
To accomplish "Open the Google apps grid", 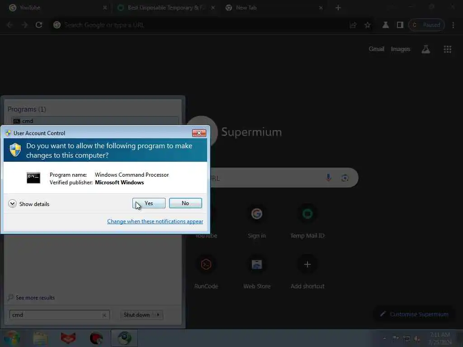I will tap(448, 49).
